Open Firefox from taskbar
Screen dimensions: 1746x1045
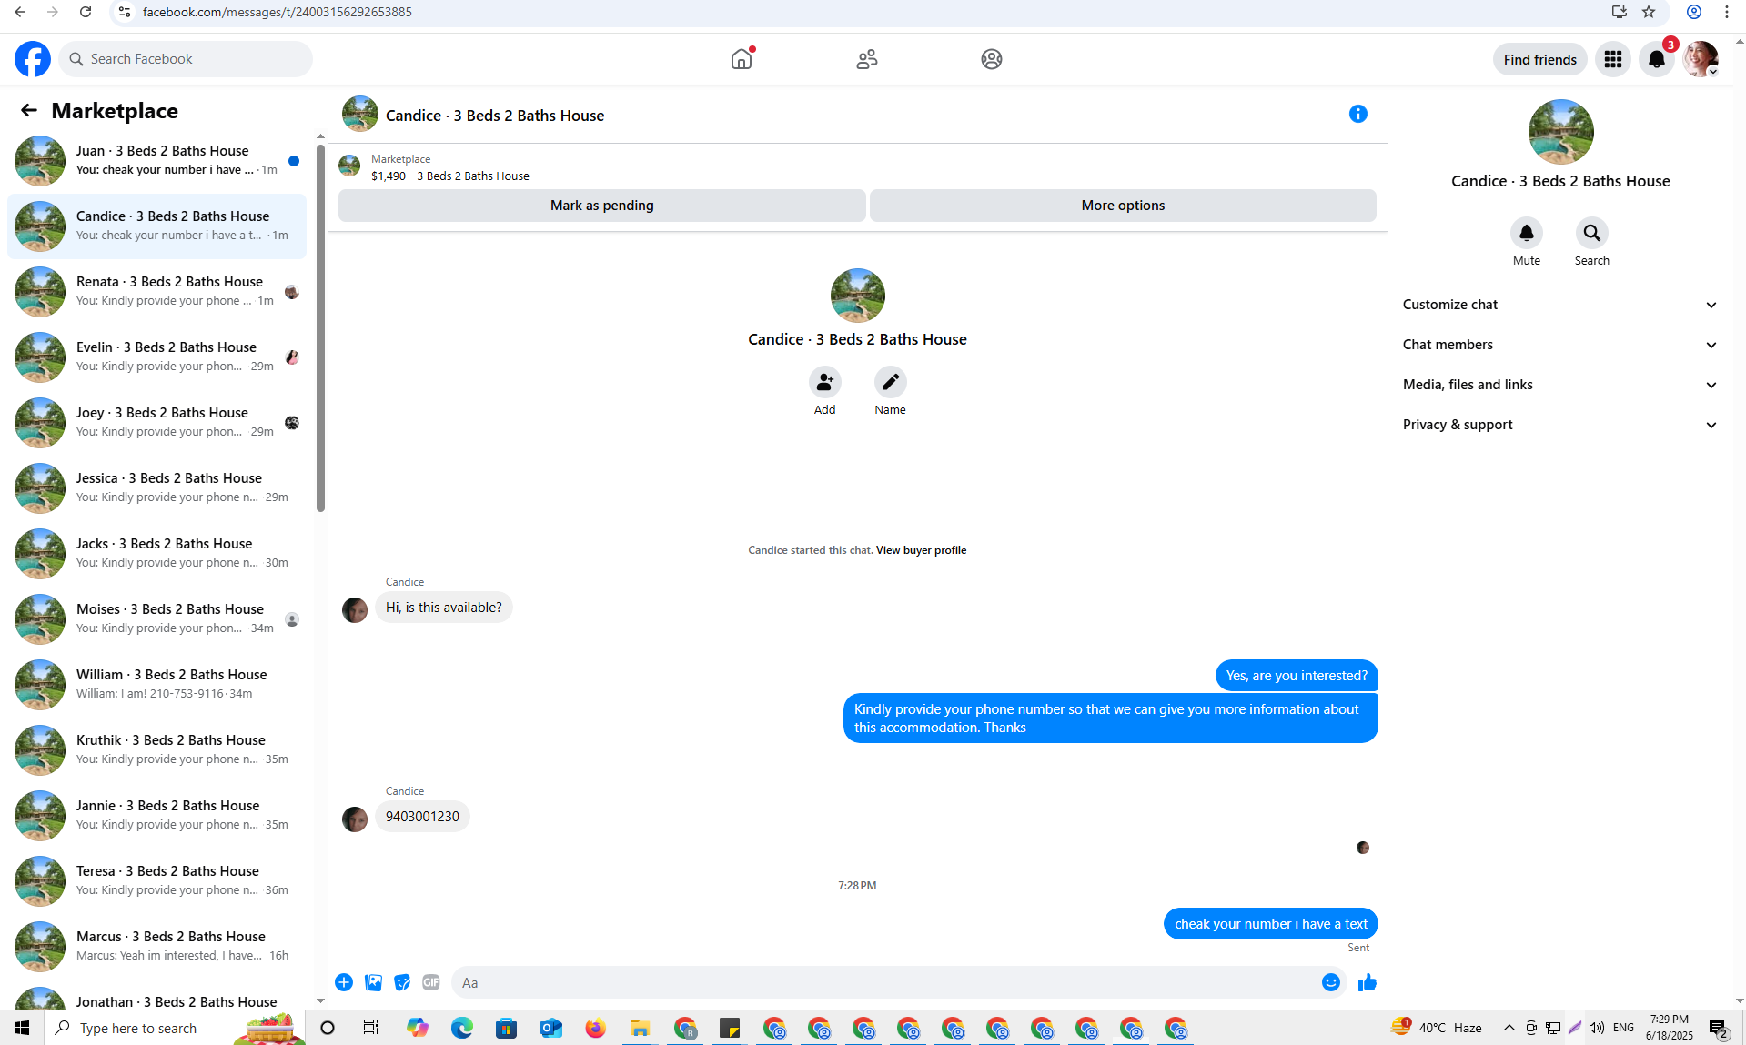click(596, 1028)
